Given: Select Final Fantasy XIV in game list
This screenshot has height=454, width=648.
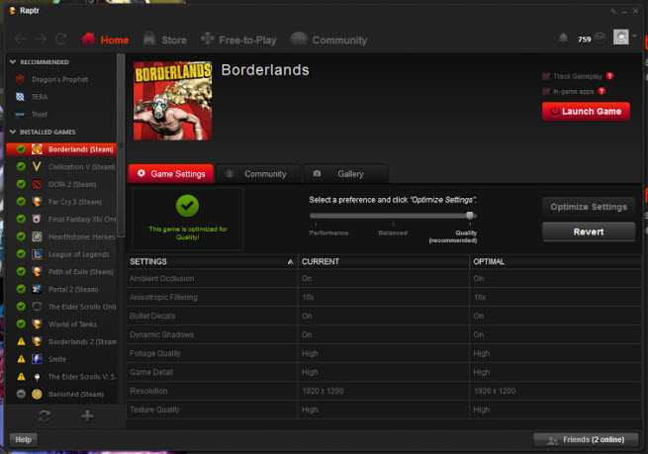Looking at the screenshot, I should point(61,219).
